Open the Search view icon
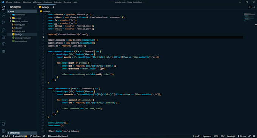Screen dimensions: 257x138 click(3, 15)
